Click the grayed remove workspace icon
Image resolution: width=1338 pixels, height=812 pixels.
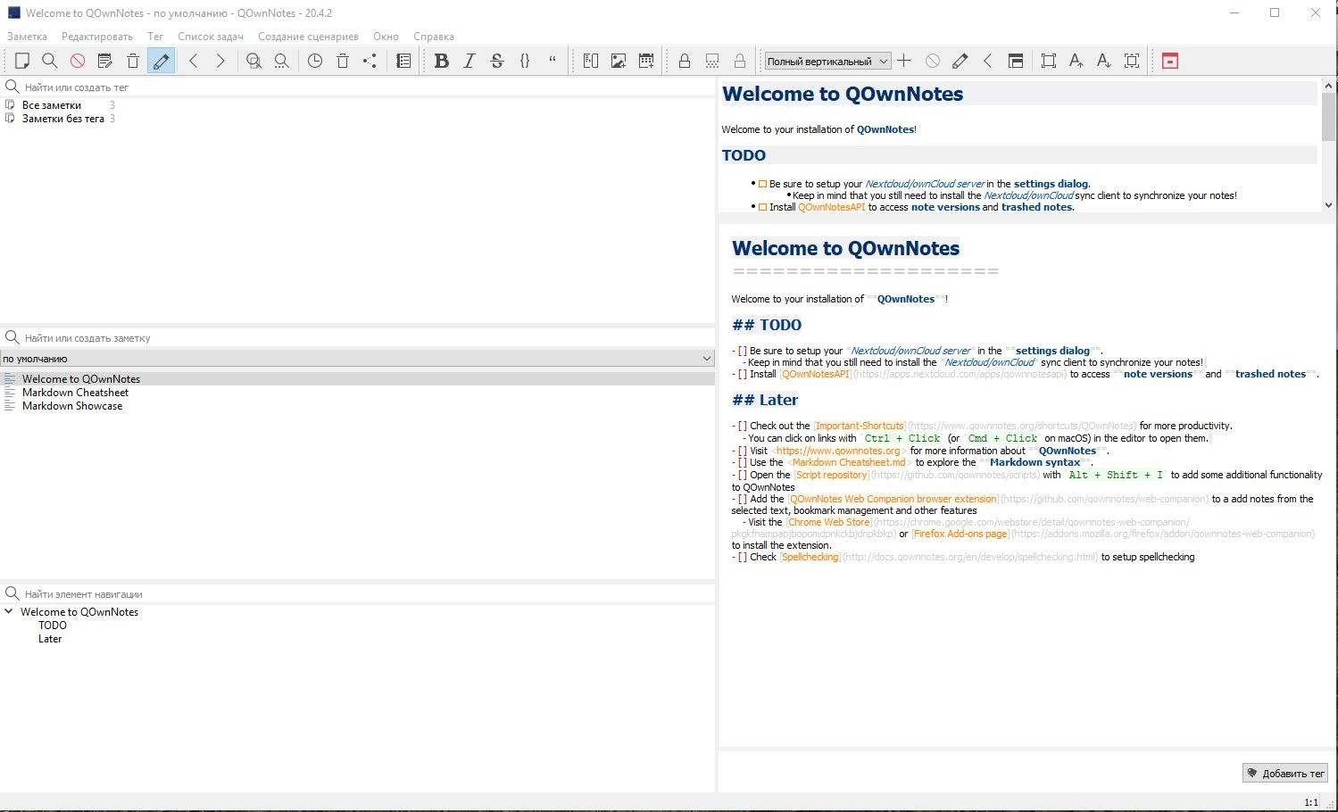coord(933,61)
